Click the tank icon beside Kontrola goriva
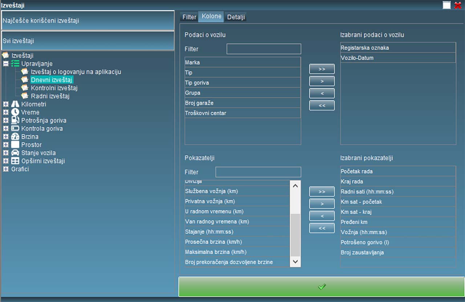Image resolution: width=465 pixels, height=302 pixels. [x=15, y=128]
